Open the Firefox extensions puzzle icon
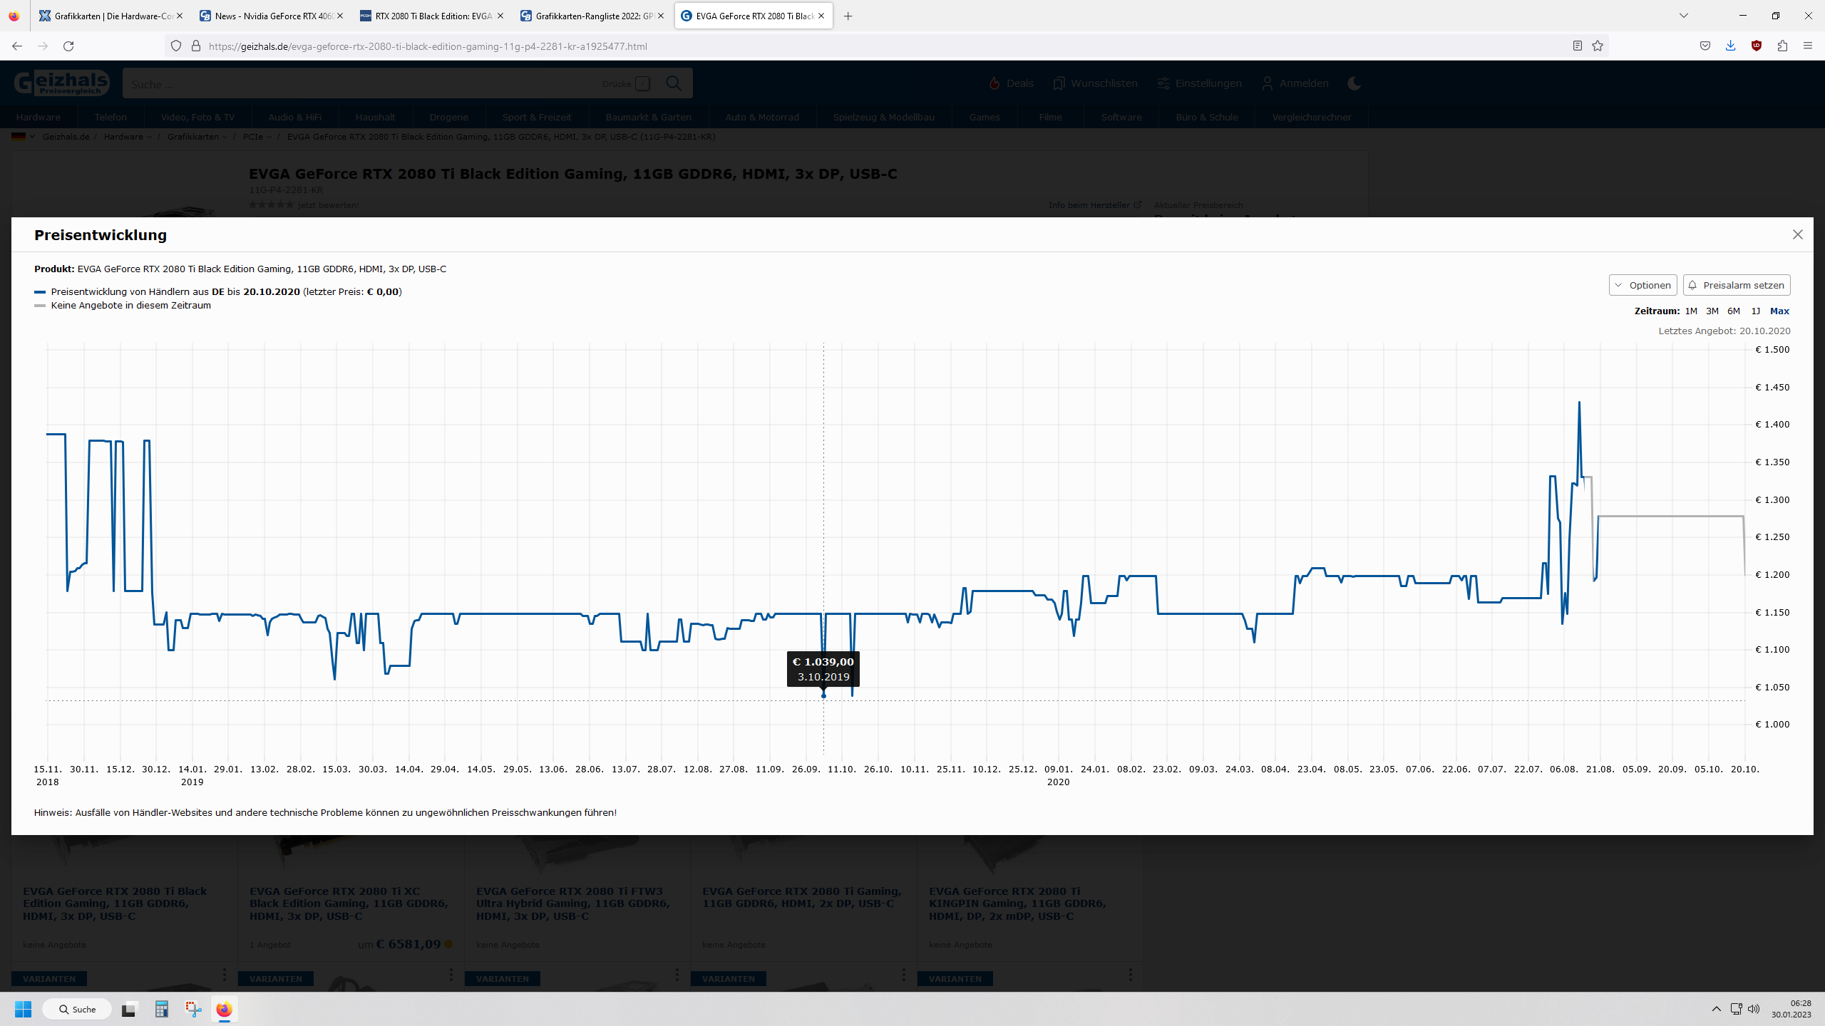Screen dimensions: 1825x1026 click(1782, 46)
